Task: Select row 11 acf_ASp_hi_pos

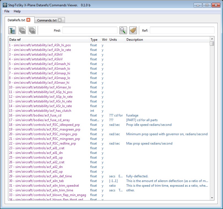Action: point(109,92)
